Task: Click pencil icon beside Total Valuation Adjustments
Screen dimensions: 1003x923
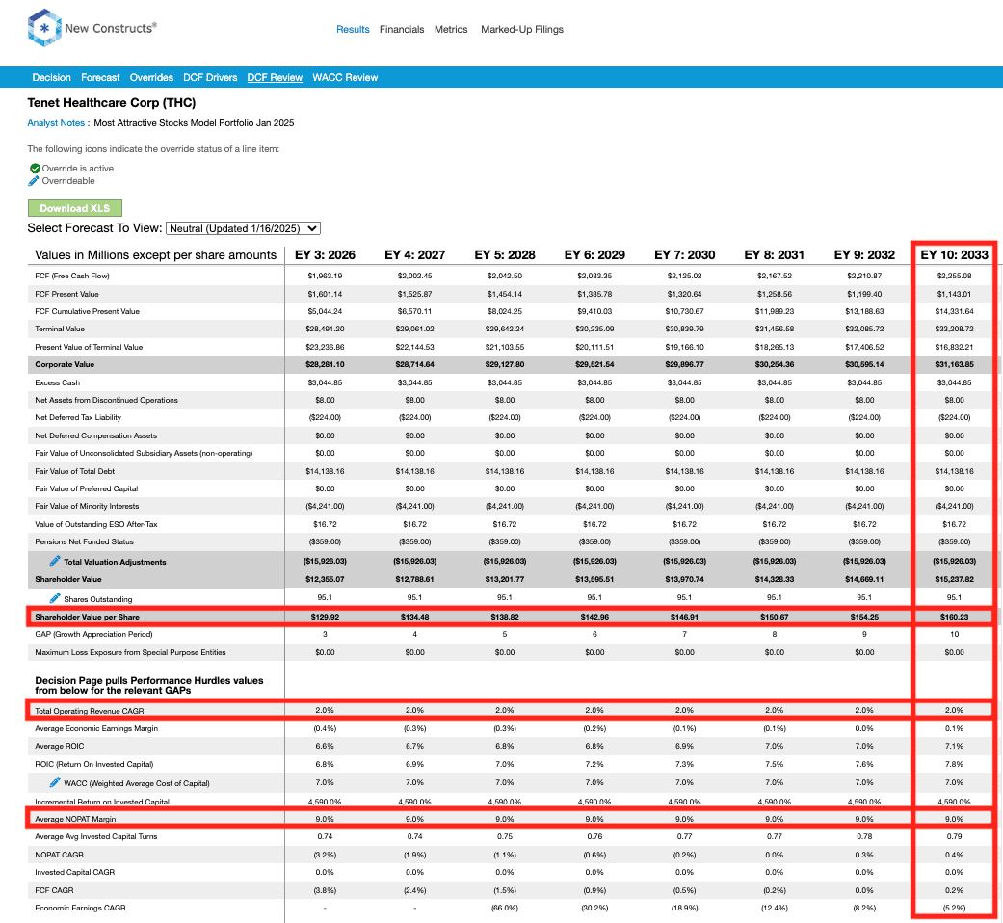Action: point(55,561)
